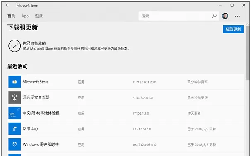Close the Microsoft Store window
Screen dimensions: 251x156
click(x=244, y=5)
